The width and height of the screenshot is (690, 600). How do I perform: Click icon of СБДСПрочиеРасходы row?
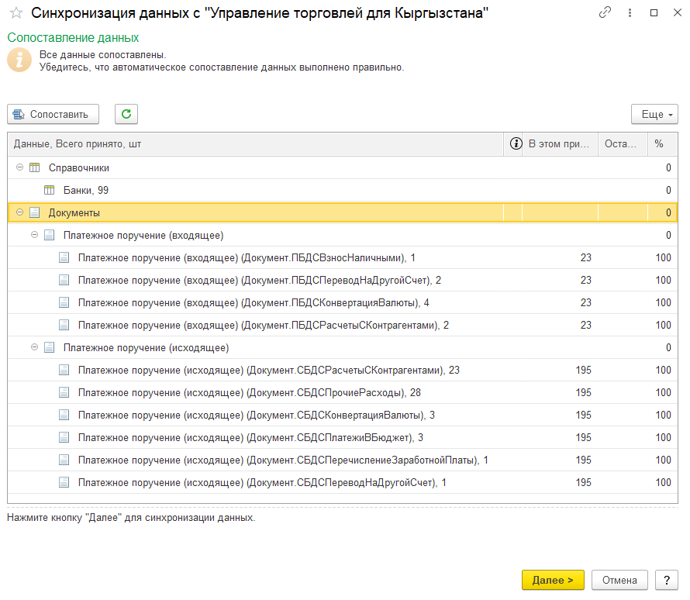[64, 392]
